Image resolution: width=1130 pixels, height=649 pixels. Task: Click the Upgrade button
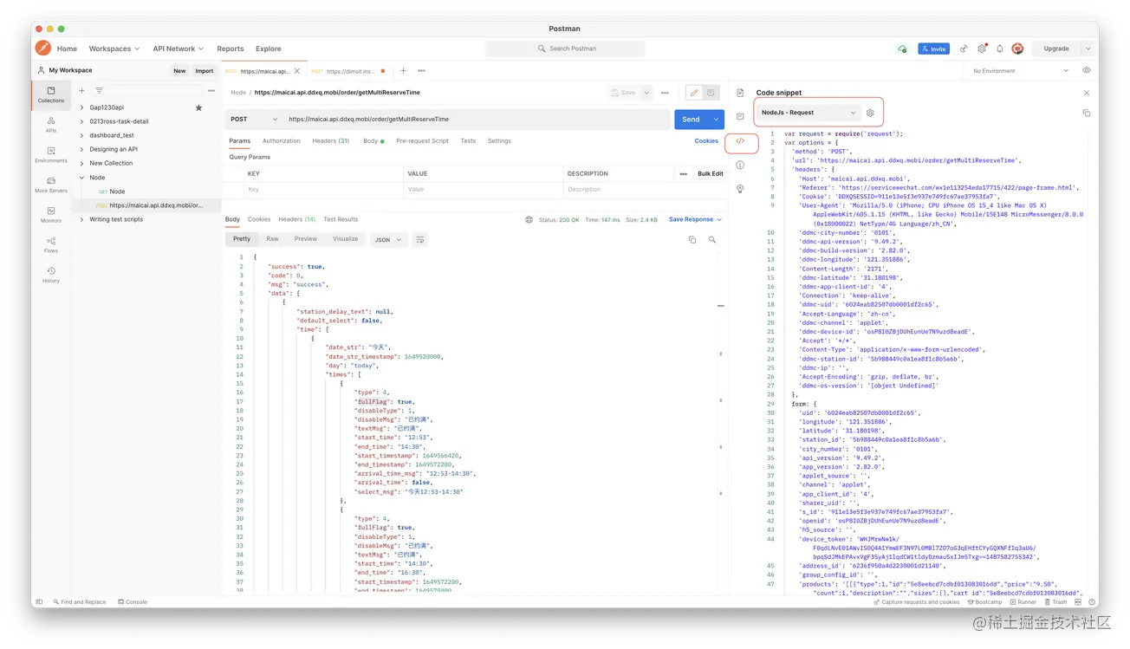coord(1056,49)
